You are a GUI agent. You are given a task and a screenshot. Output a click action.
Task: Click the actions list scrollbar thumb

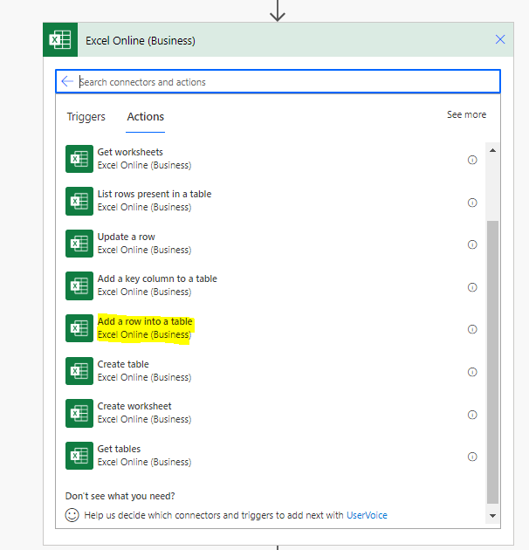pyautogui.click(x=493, y=358)
